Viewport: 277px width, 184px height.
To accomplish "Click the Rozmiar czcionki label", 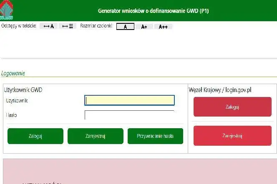I will [x=96, y=26].
